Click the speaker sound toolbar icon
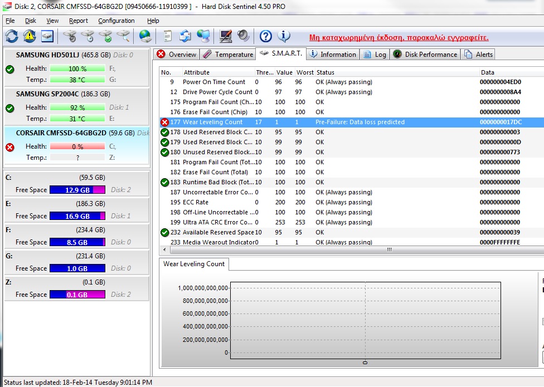The image size is (544, 387). [243, 36]
